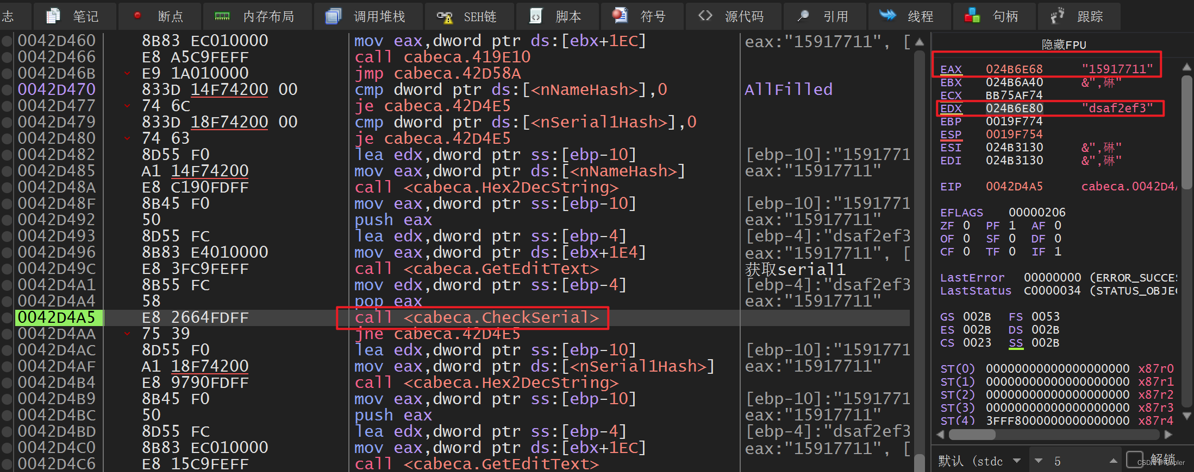
Task: Click disassembly scroll-up arrow
Action: pos(919,42)
